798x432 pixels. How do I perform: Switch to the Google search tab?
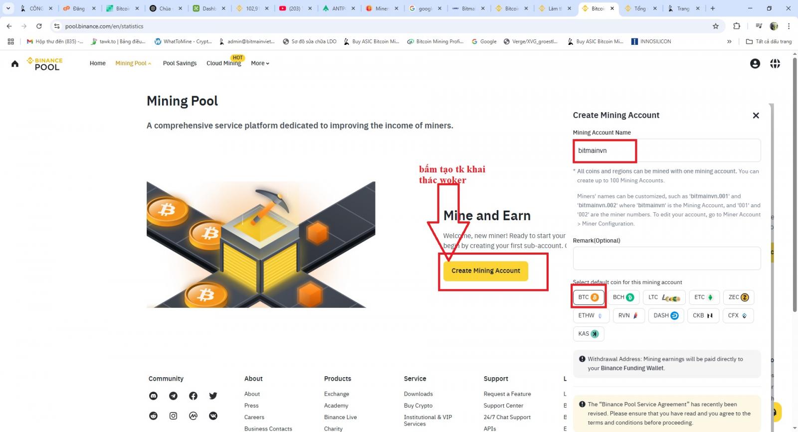425,8
